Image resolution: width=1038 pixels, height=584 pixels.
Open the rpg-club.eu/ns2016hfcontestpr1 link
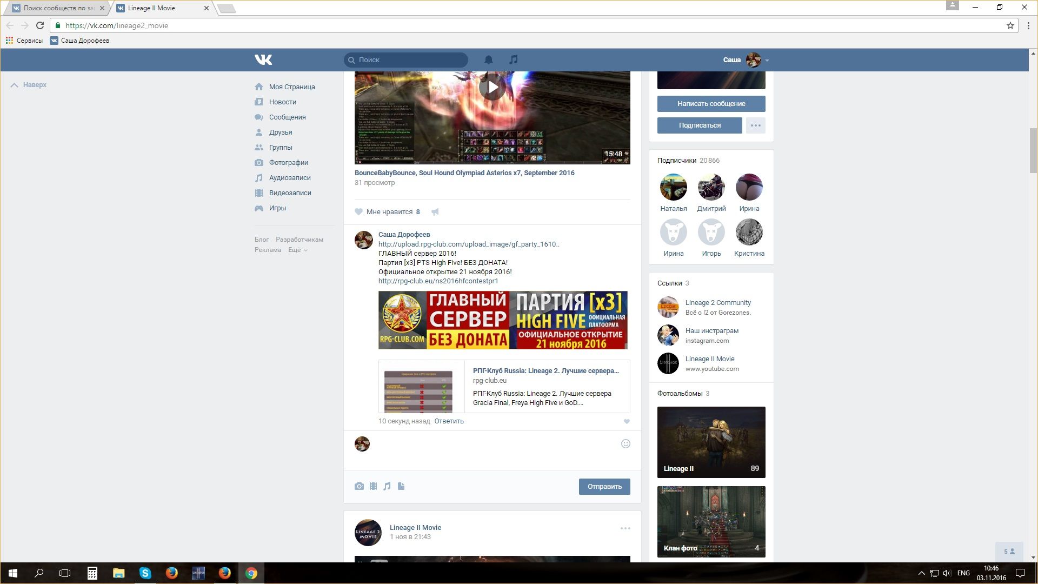pos(438,281)
